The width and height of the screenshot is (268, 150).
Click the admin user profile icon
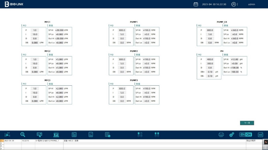233,4
